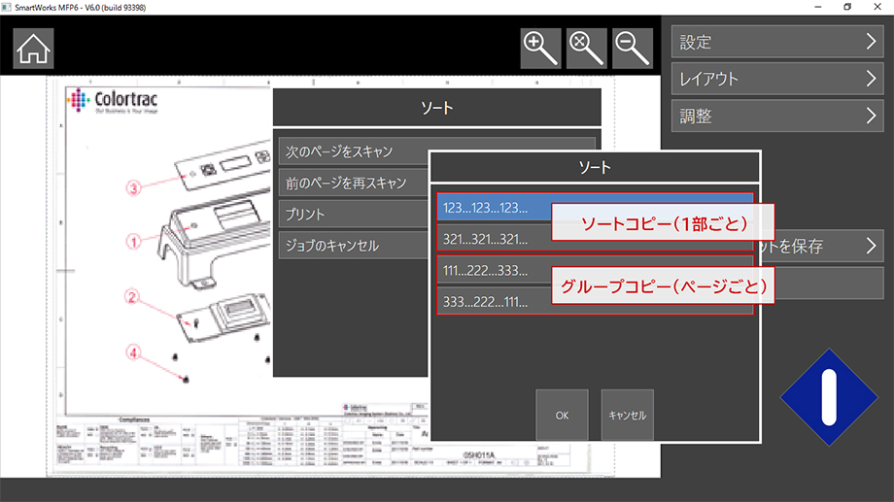Click the zoom reset magnifier icon
Screen dimensions: 894x502
click(587, 49)
